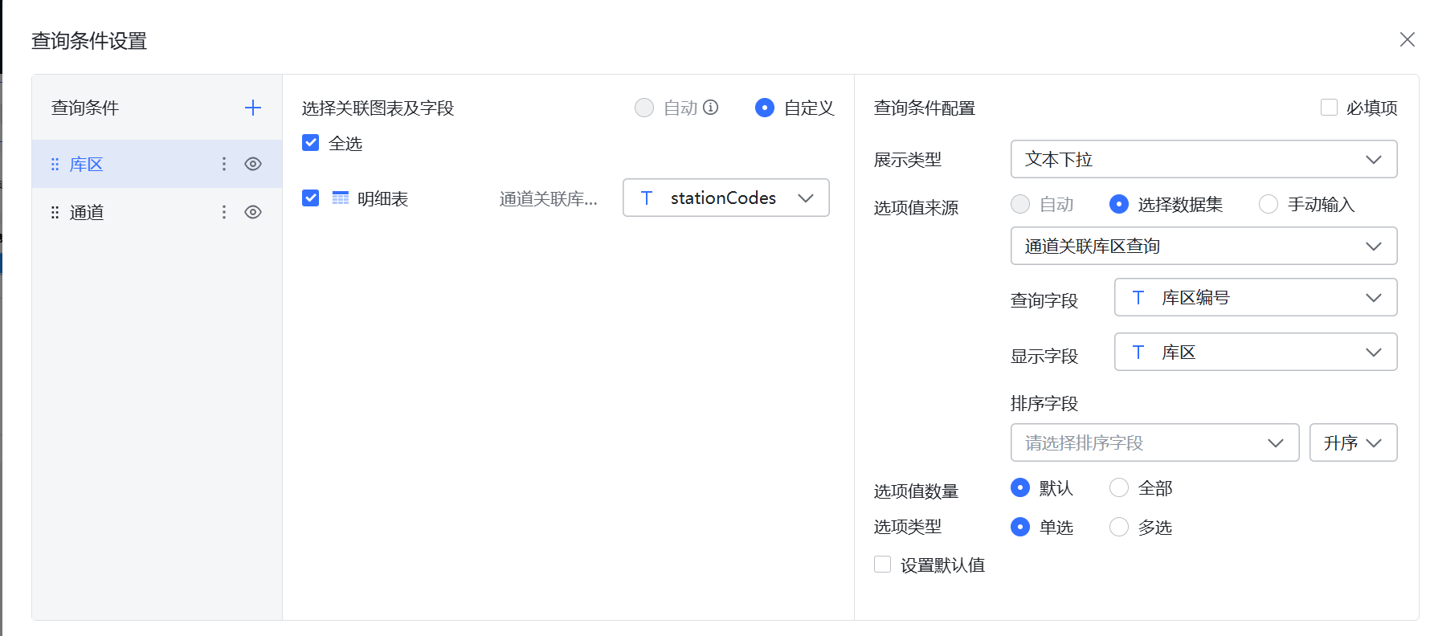The height and width of the screenshot is (636, 1434).
Task: Open the 请选择排序字段 dropdown
Action: click(1154, 442)
